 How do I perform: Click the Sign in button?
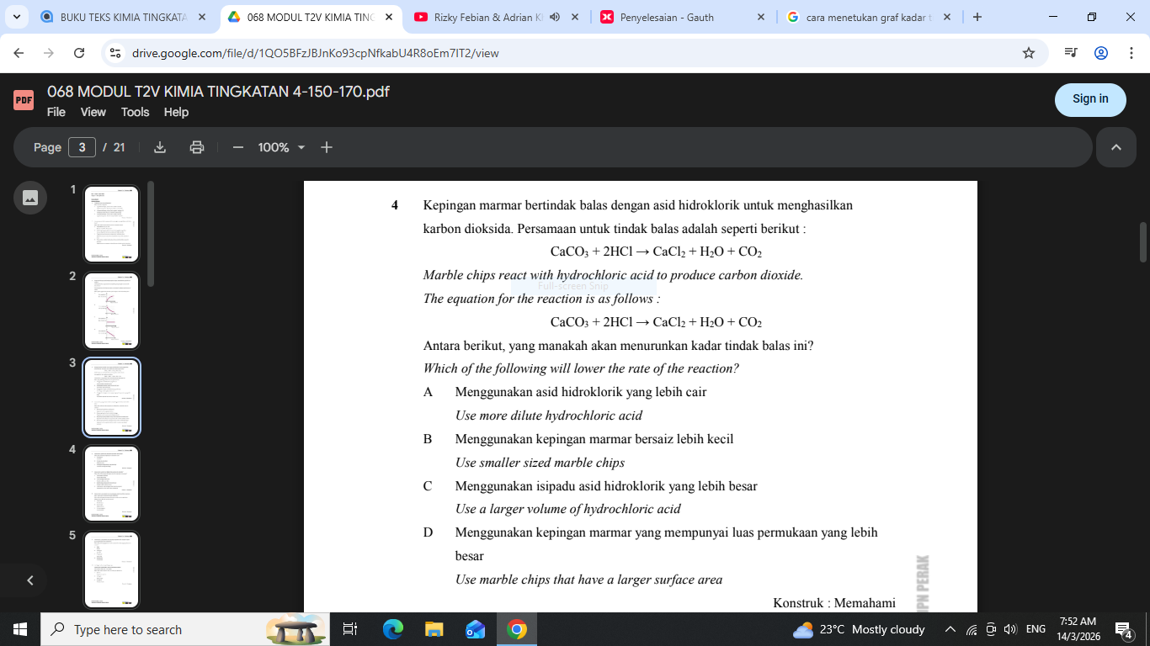pos(1090,99)
